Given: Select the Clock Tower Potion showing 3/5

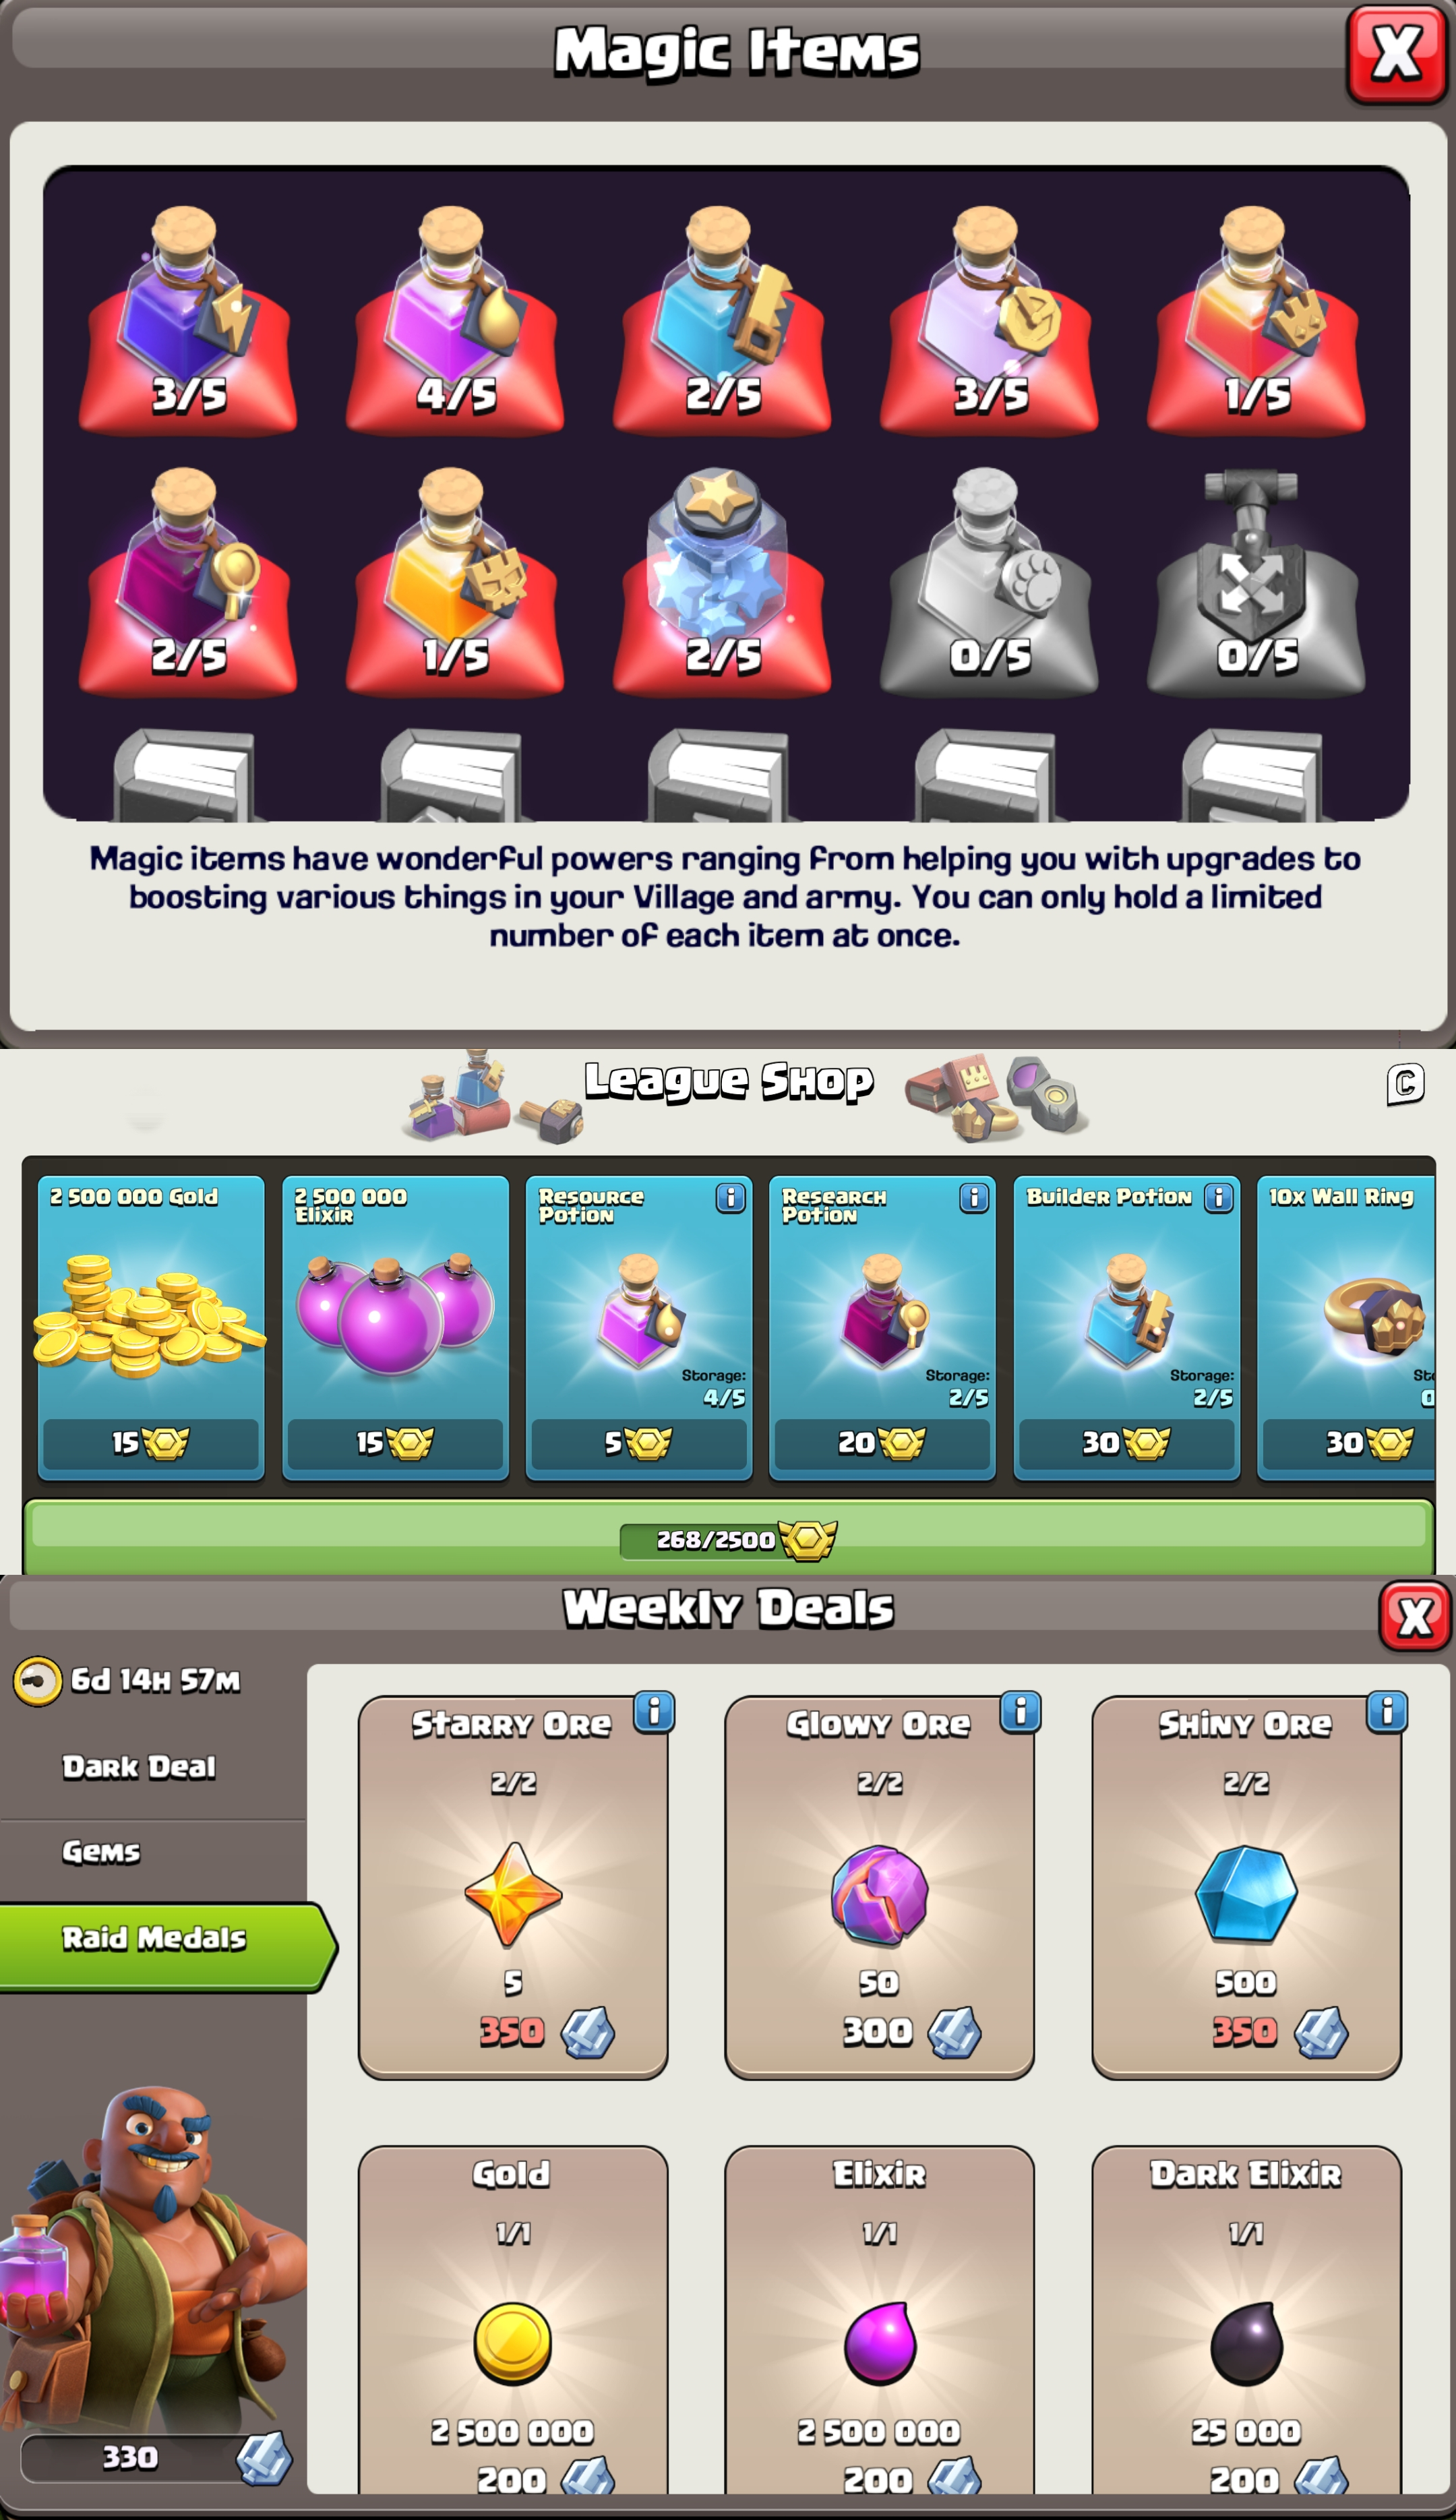Looking at the screenshot, I should pos(989,318).
